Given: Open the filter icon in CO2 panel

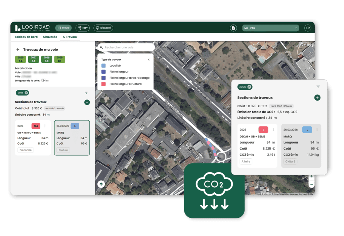Looking at the screenshot, I should [x=318, y=87].
